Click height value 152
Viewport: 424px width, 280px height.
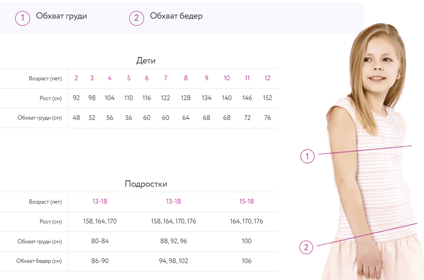click(x=267, y=98)
